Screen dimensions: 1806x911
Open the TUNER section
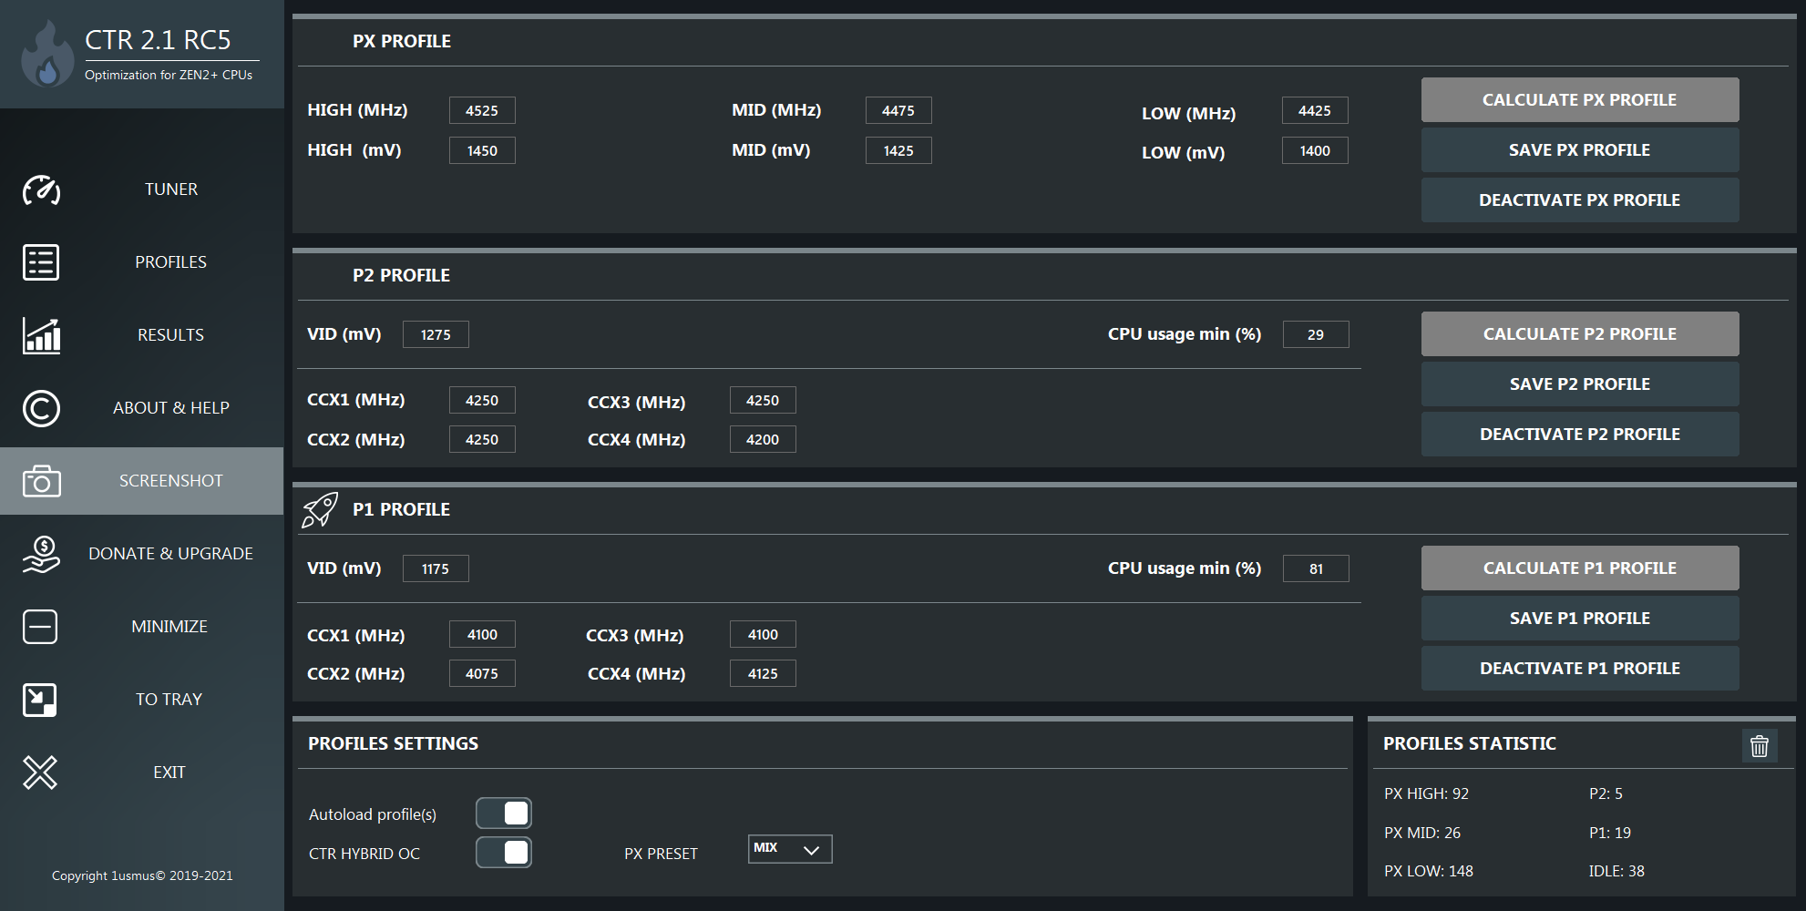tap(171, 189)
